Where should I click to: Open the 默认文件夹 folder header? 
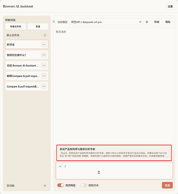click(27, 35)
